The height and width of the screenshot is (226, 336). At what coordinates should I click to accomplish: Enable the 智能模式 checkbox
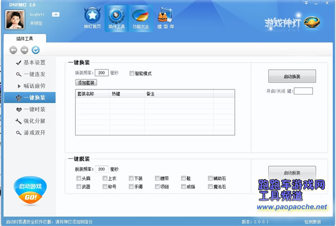(132, 73)
